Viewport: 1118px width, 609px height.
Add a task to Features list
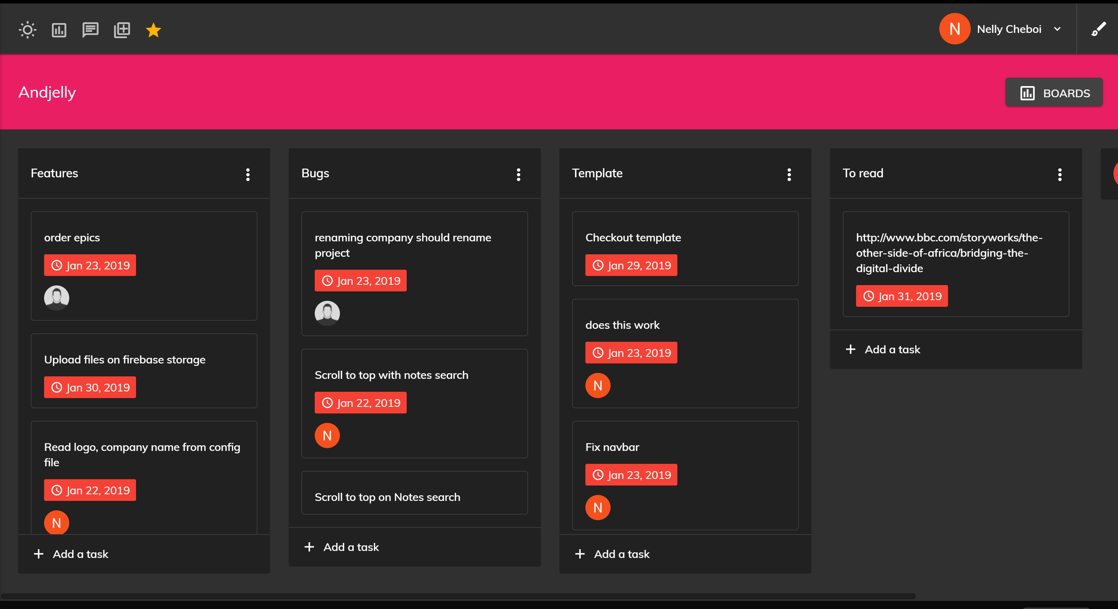click(80, 554)
